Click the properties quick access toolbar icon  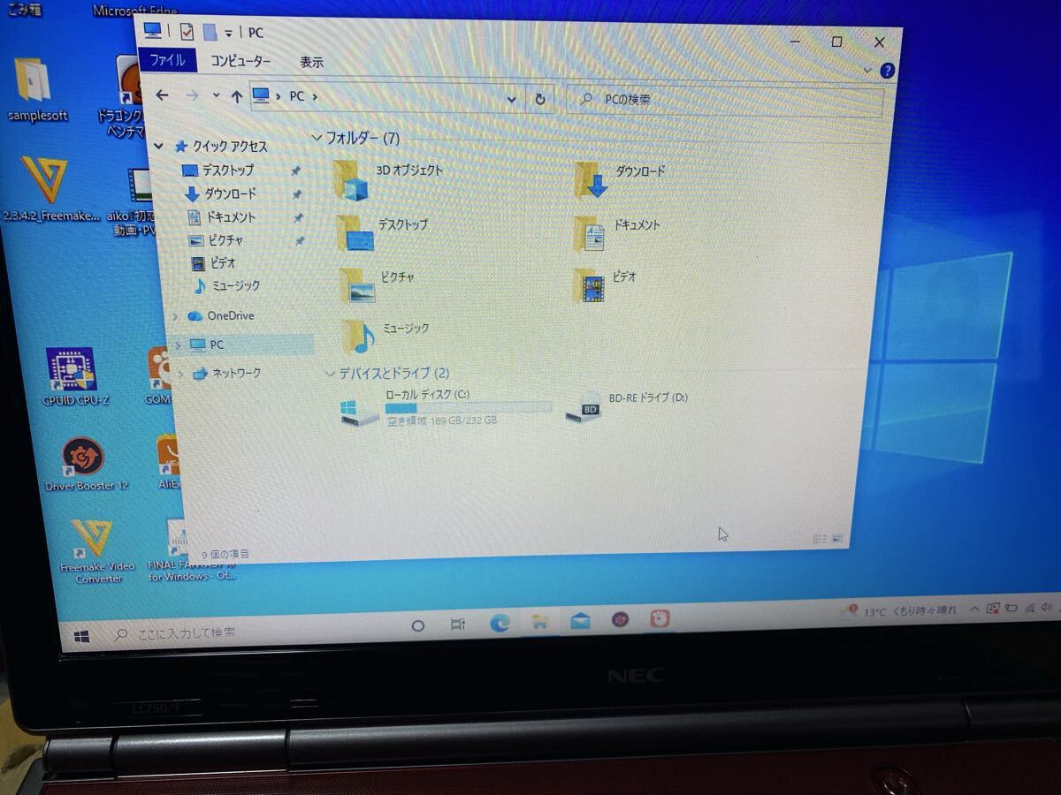[x=187, y=32]
